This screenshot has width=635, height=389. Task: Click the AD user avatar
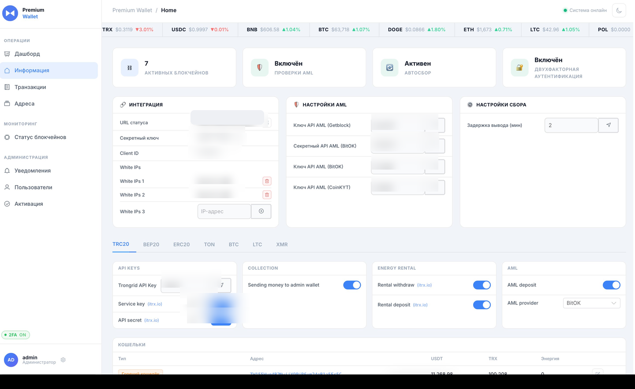click(11, 360)
